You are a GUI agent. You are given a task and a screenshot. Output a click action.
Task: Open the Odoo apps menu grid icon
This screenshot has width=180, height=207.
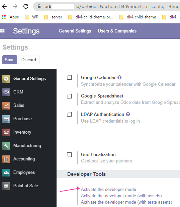pos(2,31)
